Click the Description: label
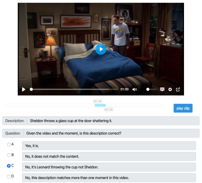Screen dimensions: 202x183 pyautogui.click(x=15, y=121)
